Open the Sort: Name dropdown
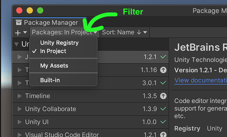Screen dimensions: 227x137 point(124,32)
